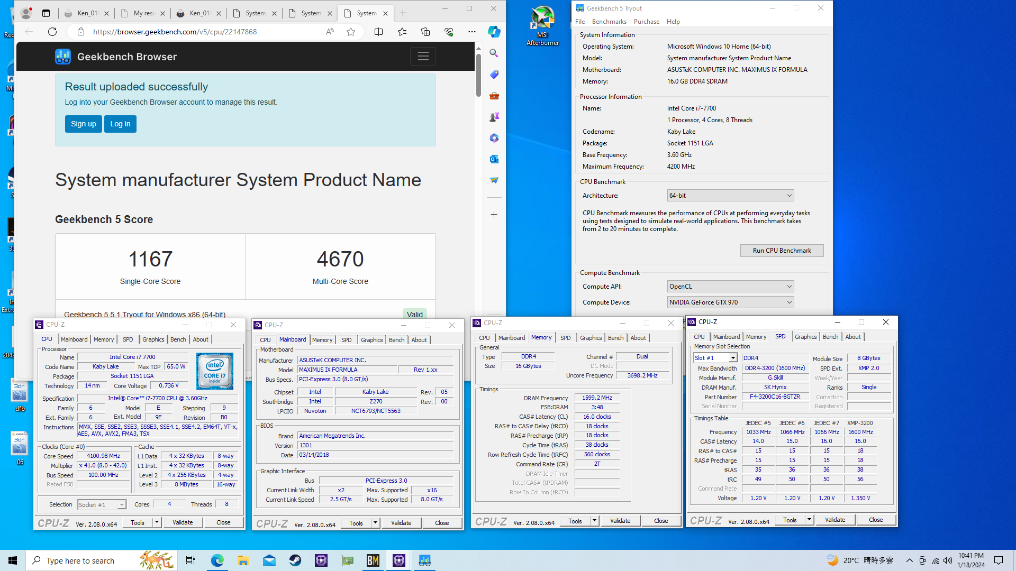Open notification center icon
This screenshot has width=1016, height=571.
[x=999, y=560]
